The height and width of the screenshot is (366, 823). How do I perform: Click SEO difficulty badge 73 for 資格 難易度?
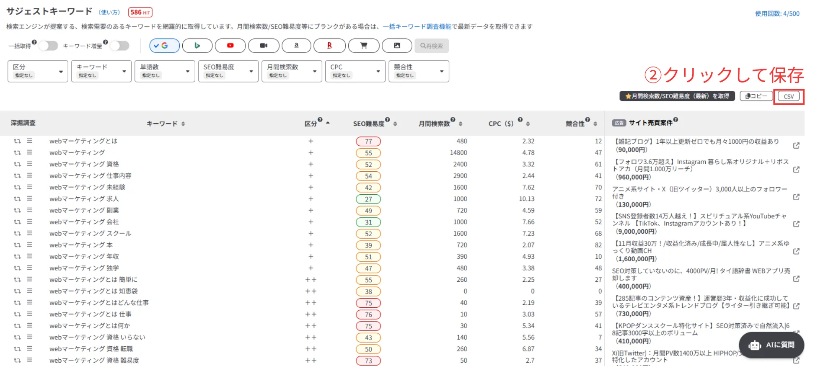pos(368,361)
